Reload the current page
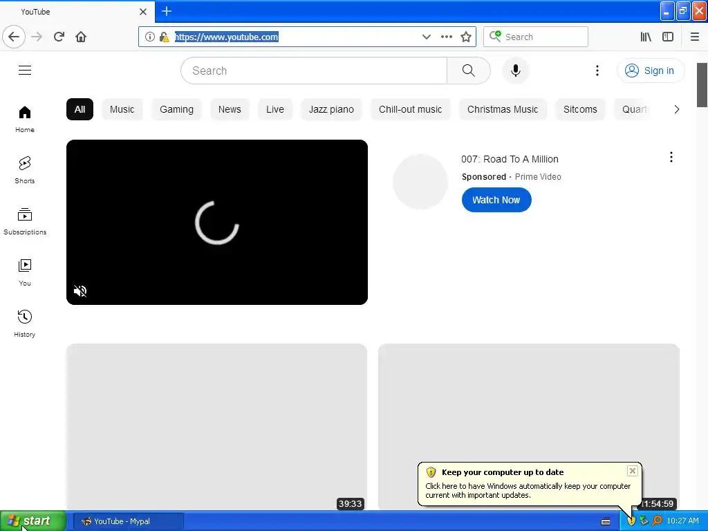The height and width of the screenshot is (531, 708). point(59,37)
